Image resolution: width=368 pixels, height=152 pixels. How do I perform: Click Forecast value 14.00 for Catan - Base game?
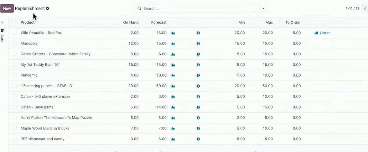(162, 107)
